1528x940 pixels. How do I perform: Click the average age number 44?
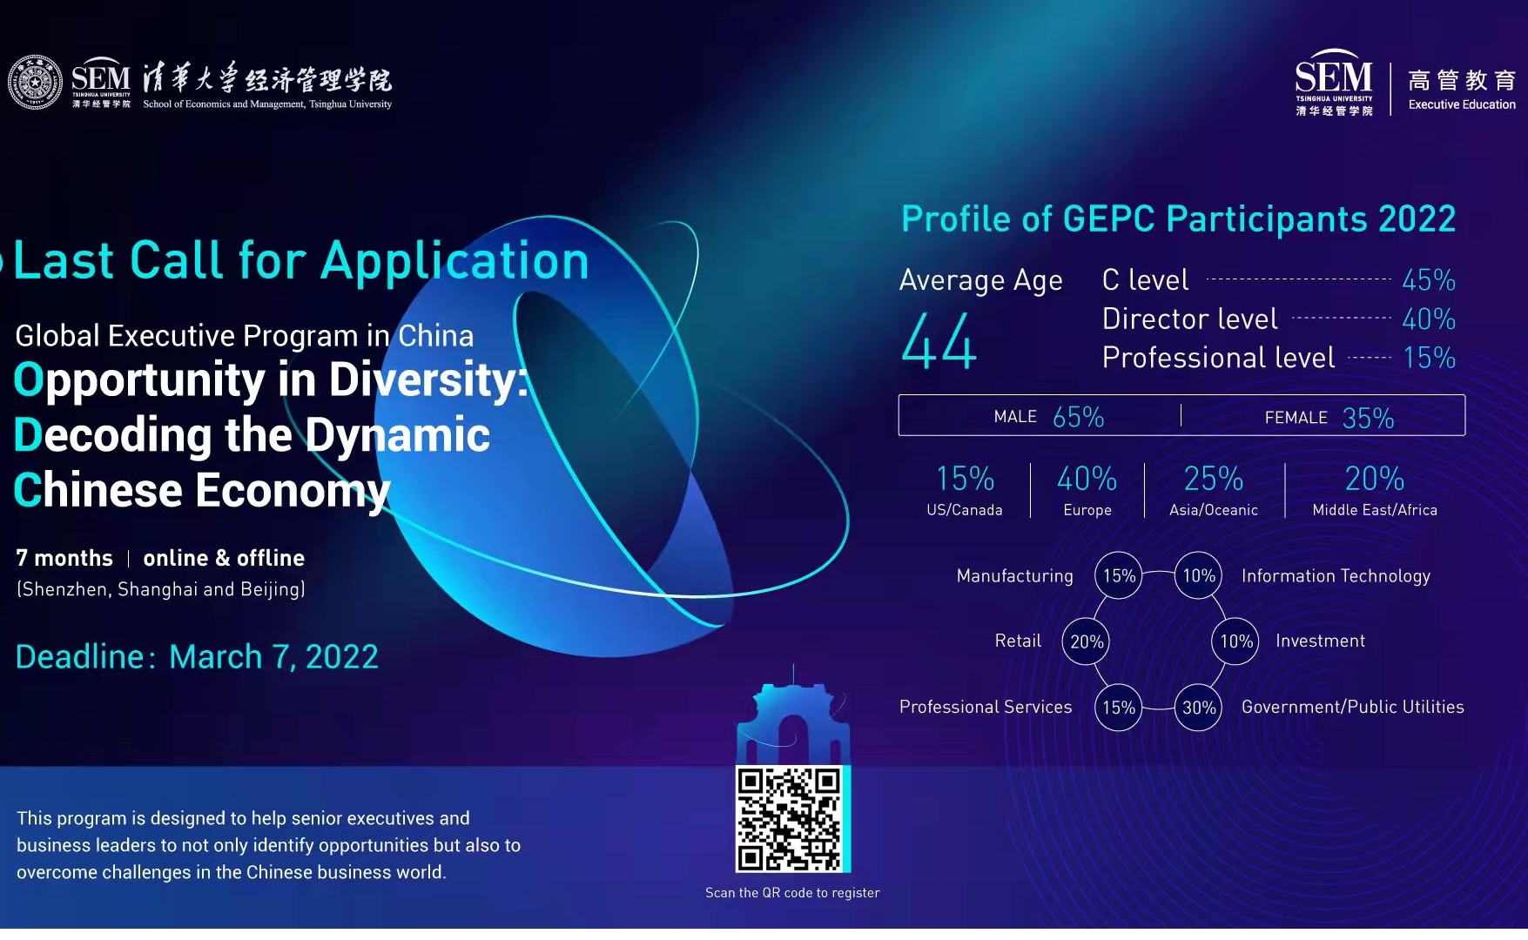[x=939, y=342]
